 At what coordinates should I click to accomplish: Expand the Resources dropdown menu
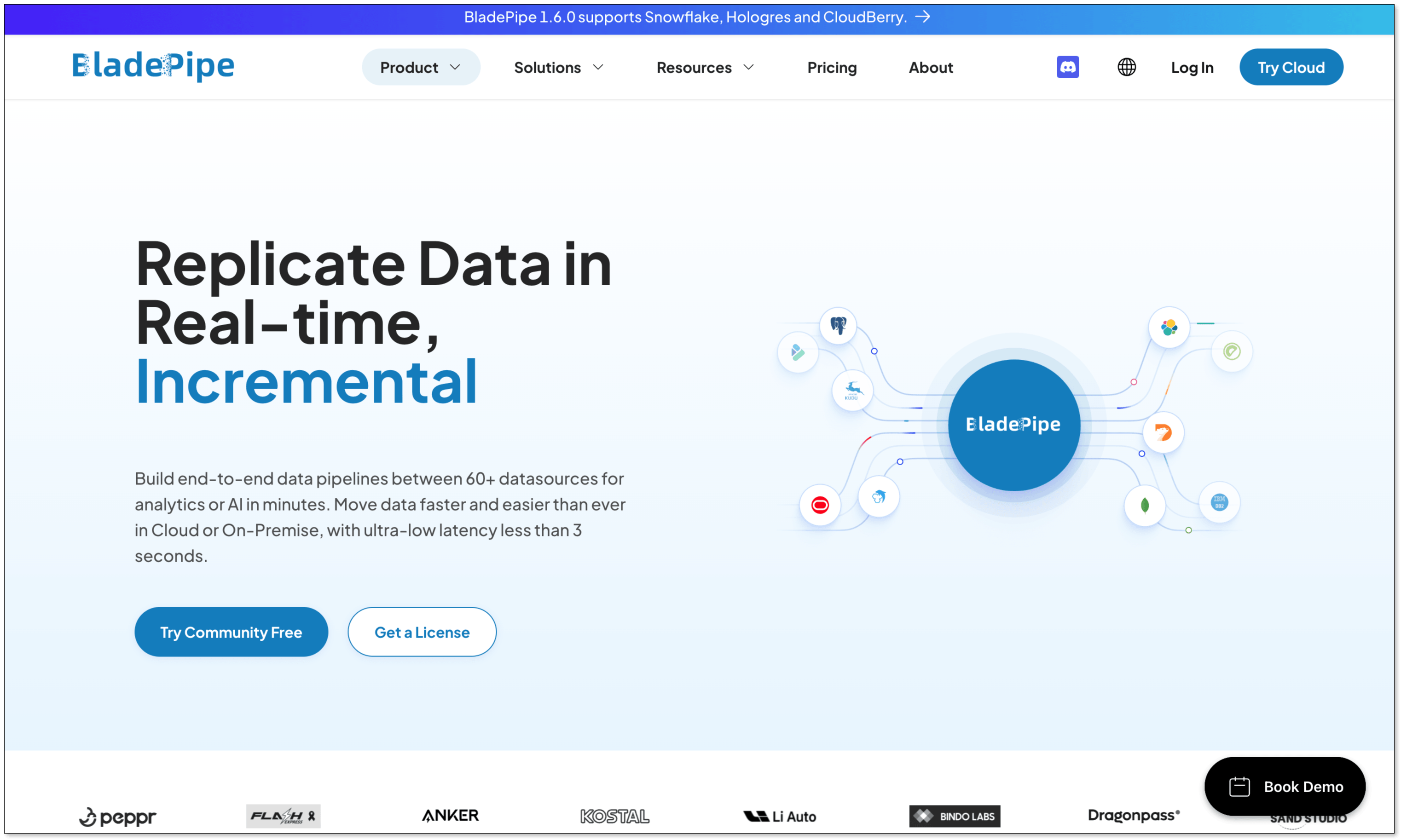coord(705,67)
